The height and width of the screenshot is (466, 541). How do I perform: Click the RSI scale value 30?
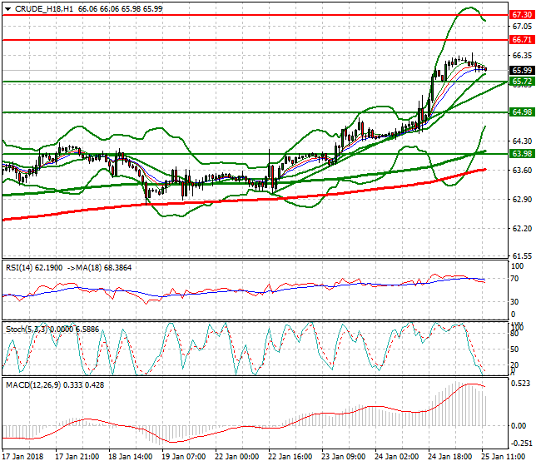[514, 302]
